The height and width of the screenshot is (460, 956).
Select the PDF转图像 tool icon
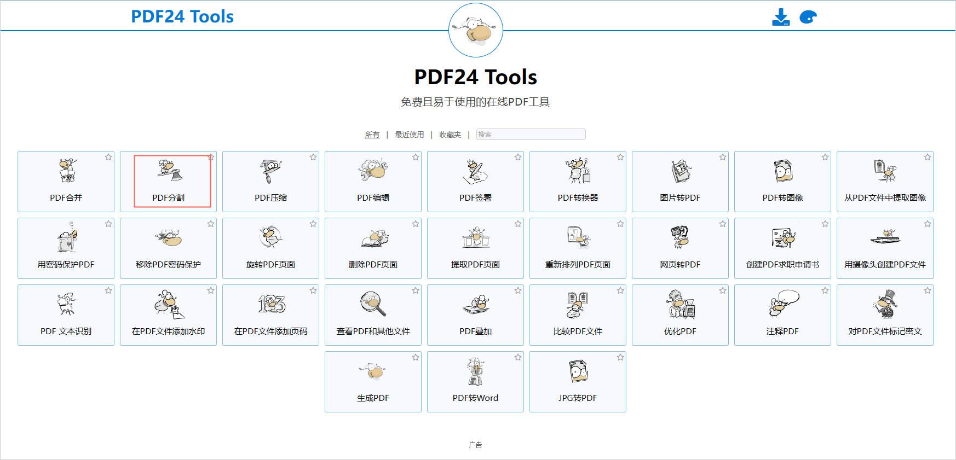782,171
